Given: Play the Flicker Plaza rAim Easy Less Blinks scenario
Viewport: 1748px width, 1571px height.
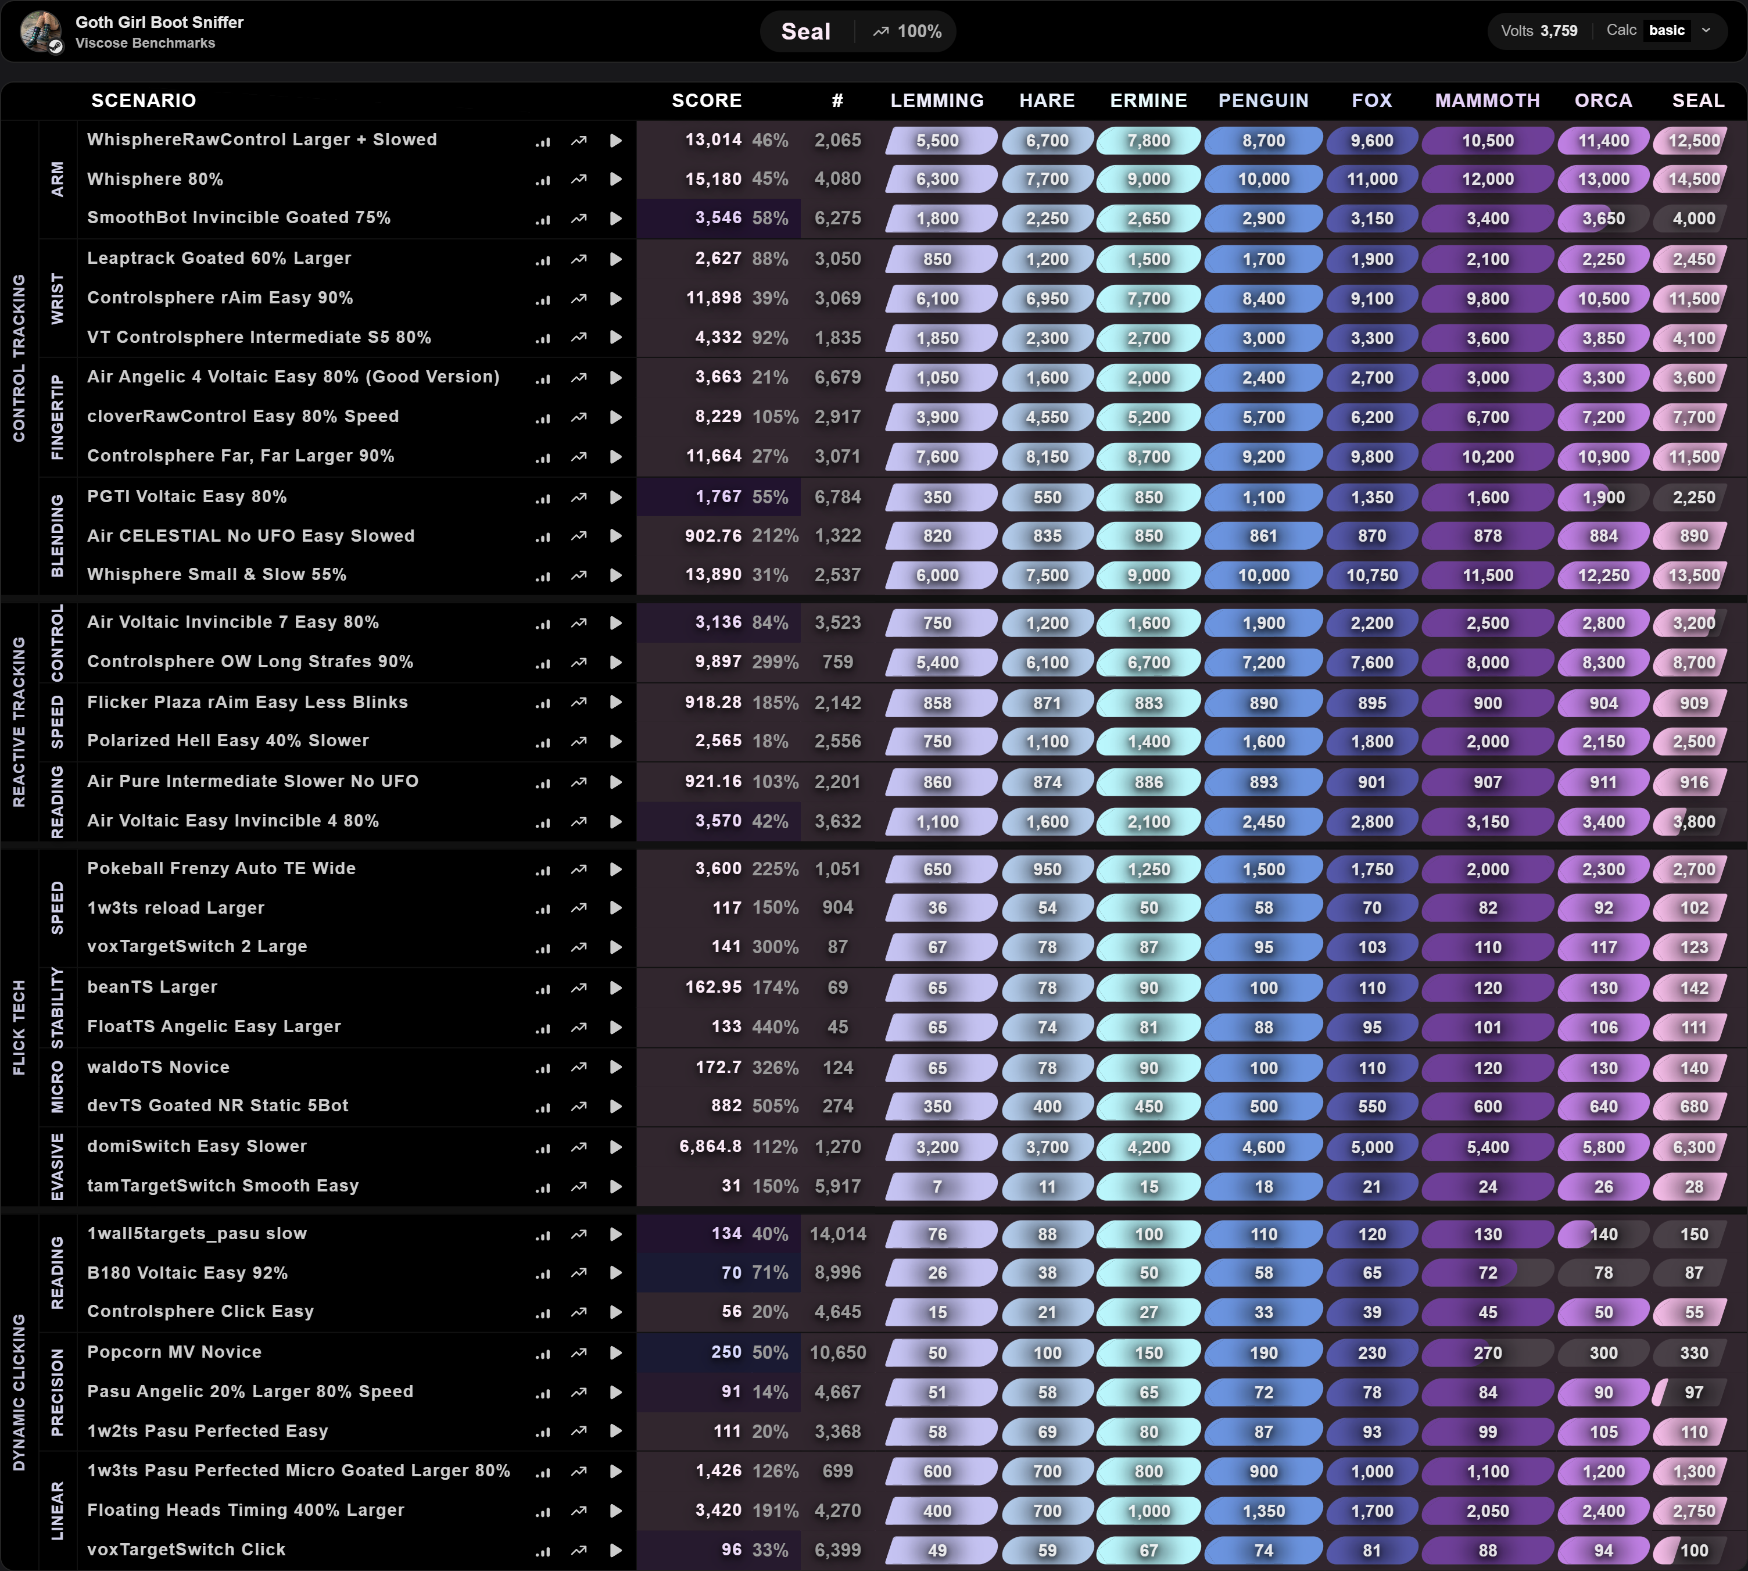Looking at the screenshot, I should pyautogui.click(x=615, y=703).
